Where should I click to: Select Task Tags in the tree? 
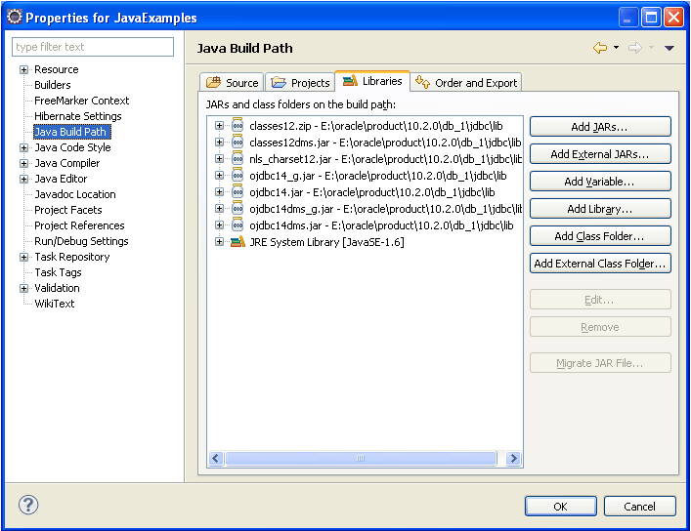tap(58, 272)
